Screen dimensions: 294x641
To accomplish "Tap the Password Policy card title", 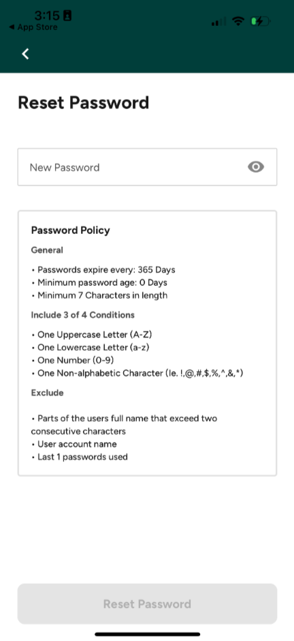I will [x=71, y=230].
